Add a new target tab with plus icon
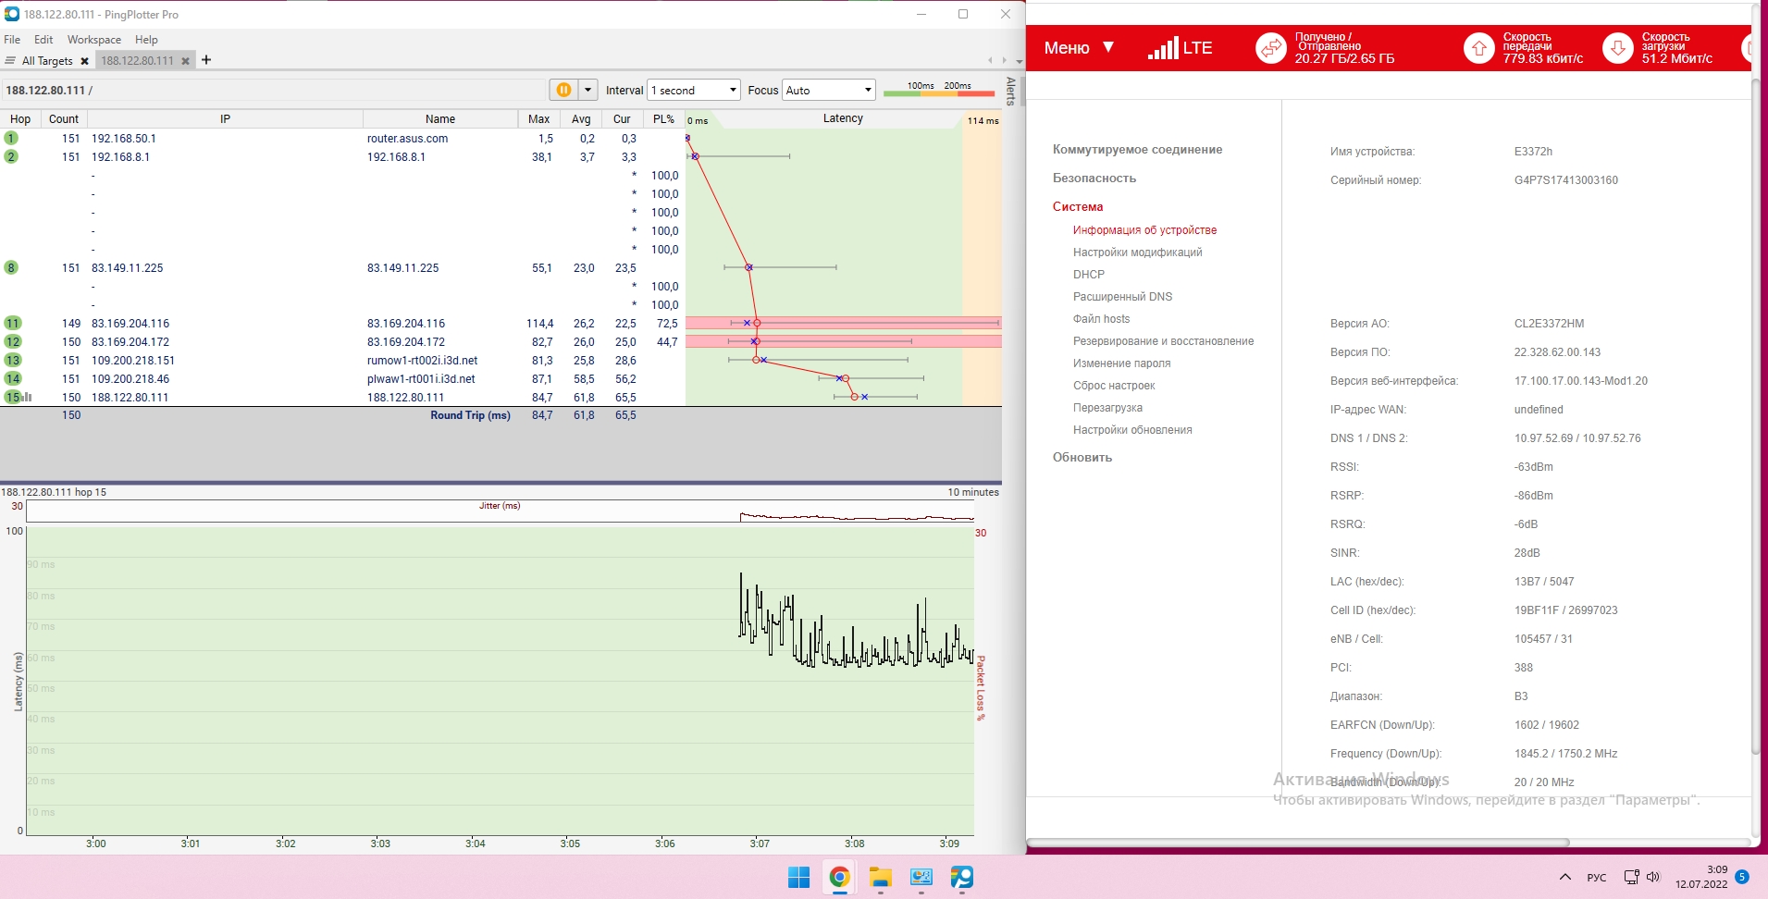This screenshot has width=1768, height=899. tap(206, 60)
